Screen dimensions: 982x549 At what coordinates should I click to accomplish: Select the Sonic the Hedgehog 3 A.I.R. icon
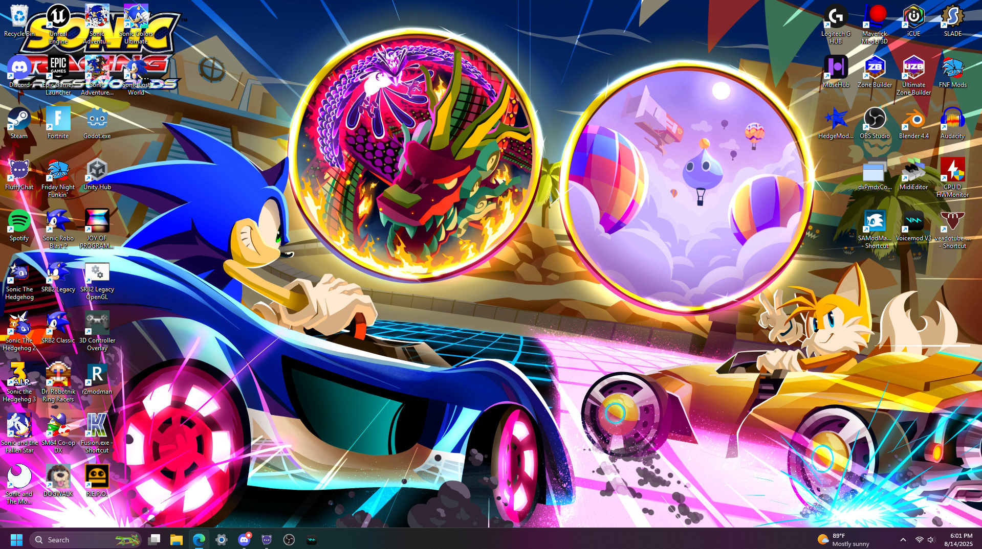tap(19, 382)
